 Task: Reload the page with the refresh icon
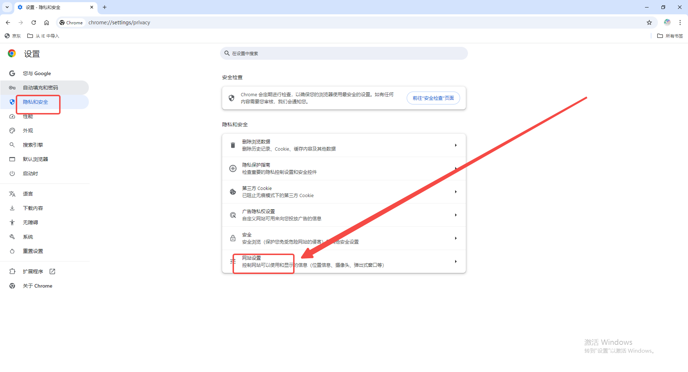[34, 23]
